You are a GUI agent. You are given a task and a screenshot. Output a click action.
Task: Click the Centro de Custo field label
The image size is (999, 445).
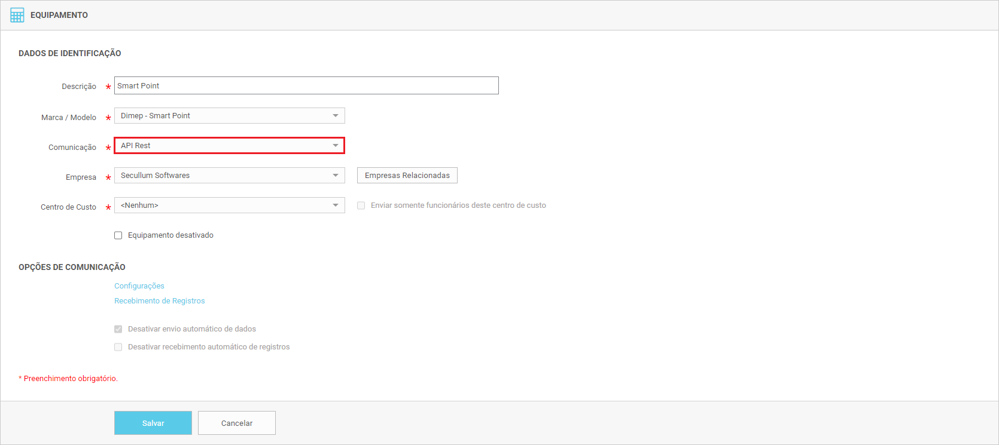68,207
